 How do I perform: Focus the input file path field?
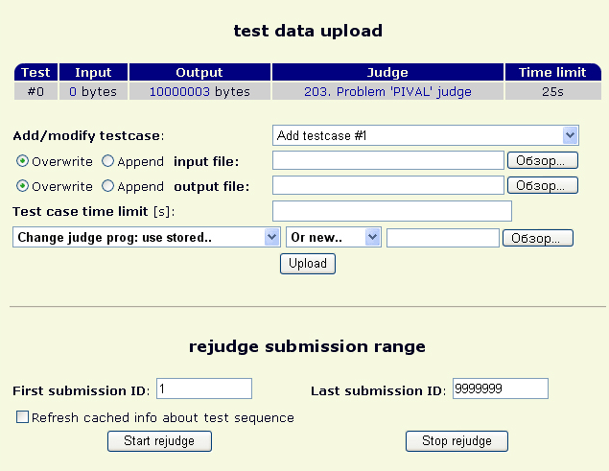click(x=388, y=160)
